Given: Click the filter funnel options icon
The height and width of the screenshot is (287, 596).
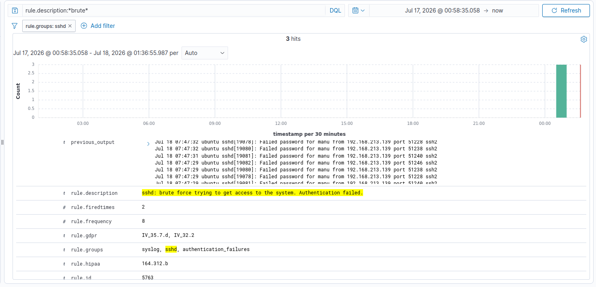Looking at the screenshot, I should [15, 26].
